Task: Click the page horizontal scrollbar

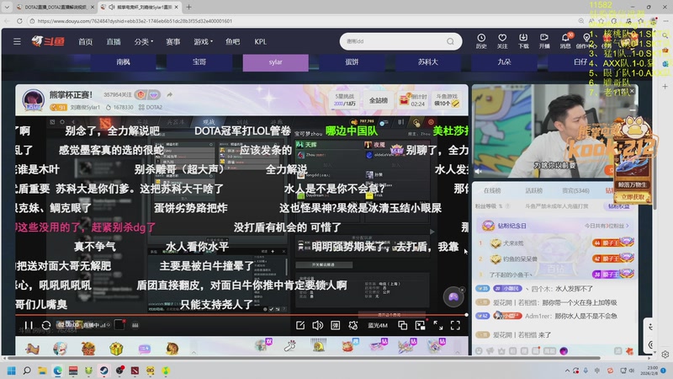Action: pos(304,357)
